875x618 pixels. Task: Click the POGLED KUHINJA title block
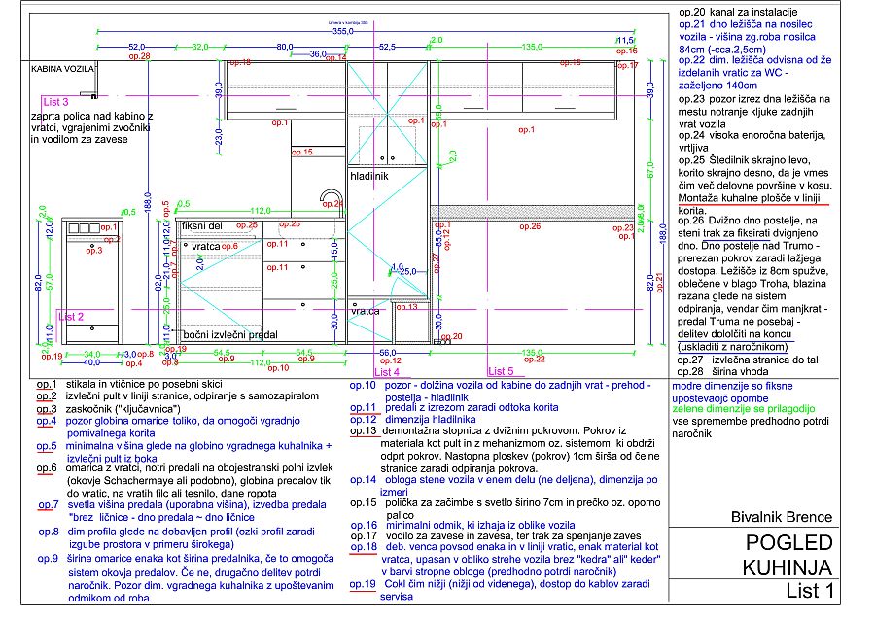[x=788, y=555]
